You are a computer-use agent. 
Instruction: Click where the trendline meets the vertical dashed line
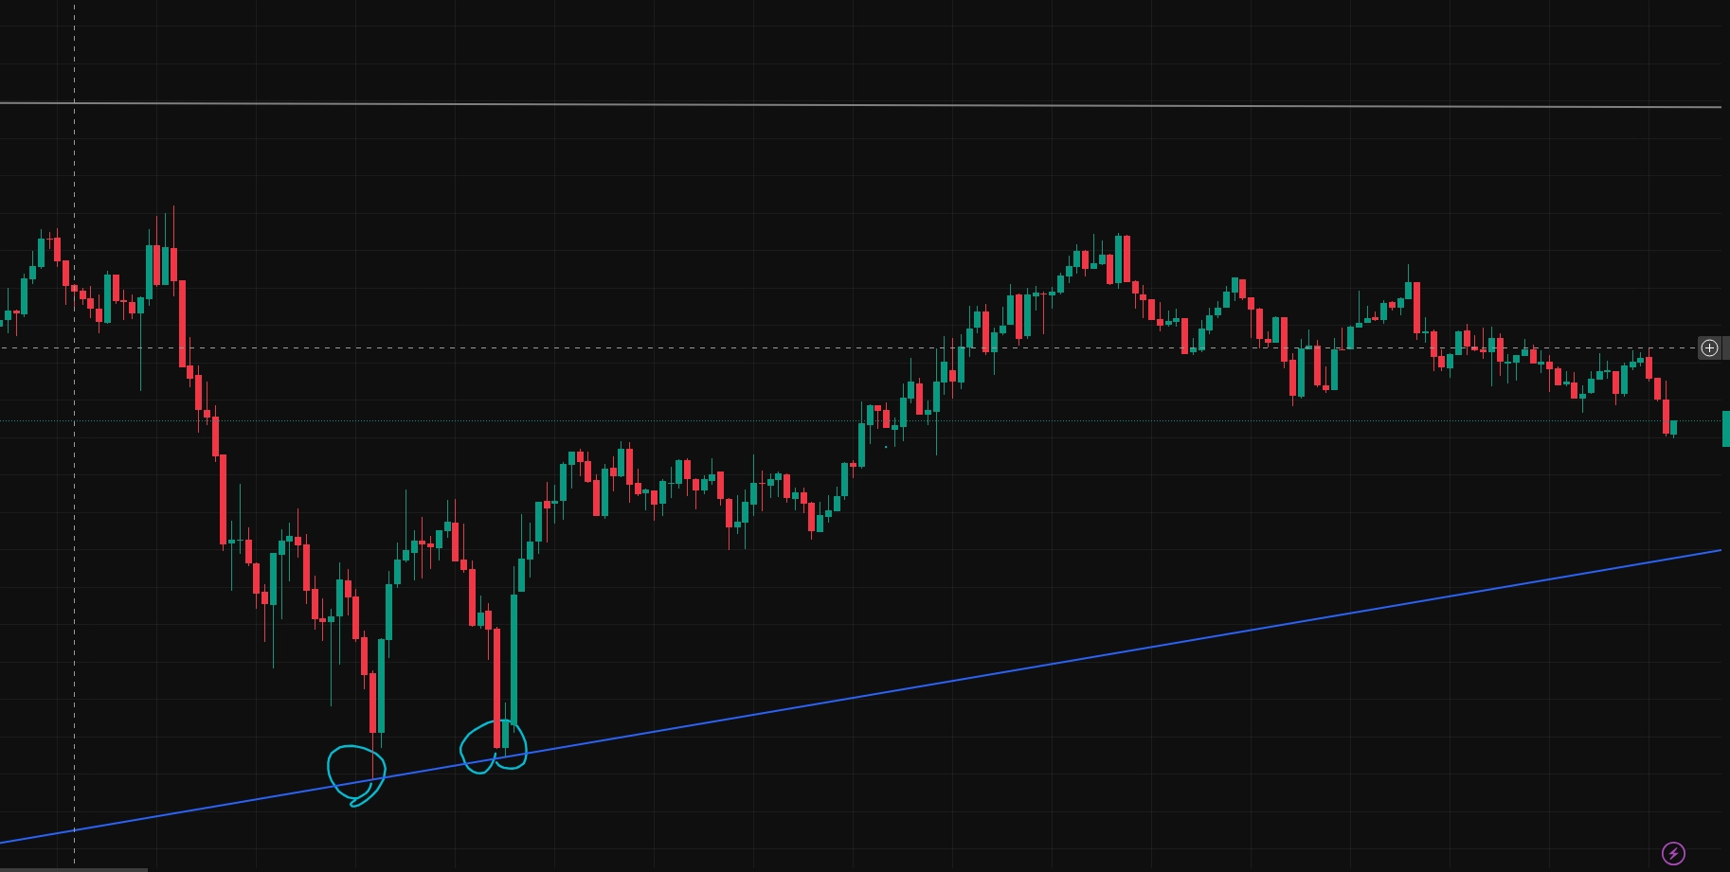(75, 830)
